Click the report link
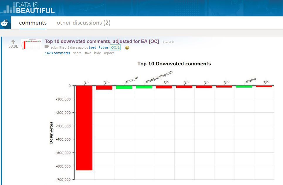283x185 pixels. (109, 53)
